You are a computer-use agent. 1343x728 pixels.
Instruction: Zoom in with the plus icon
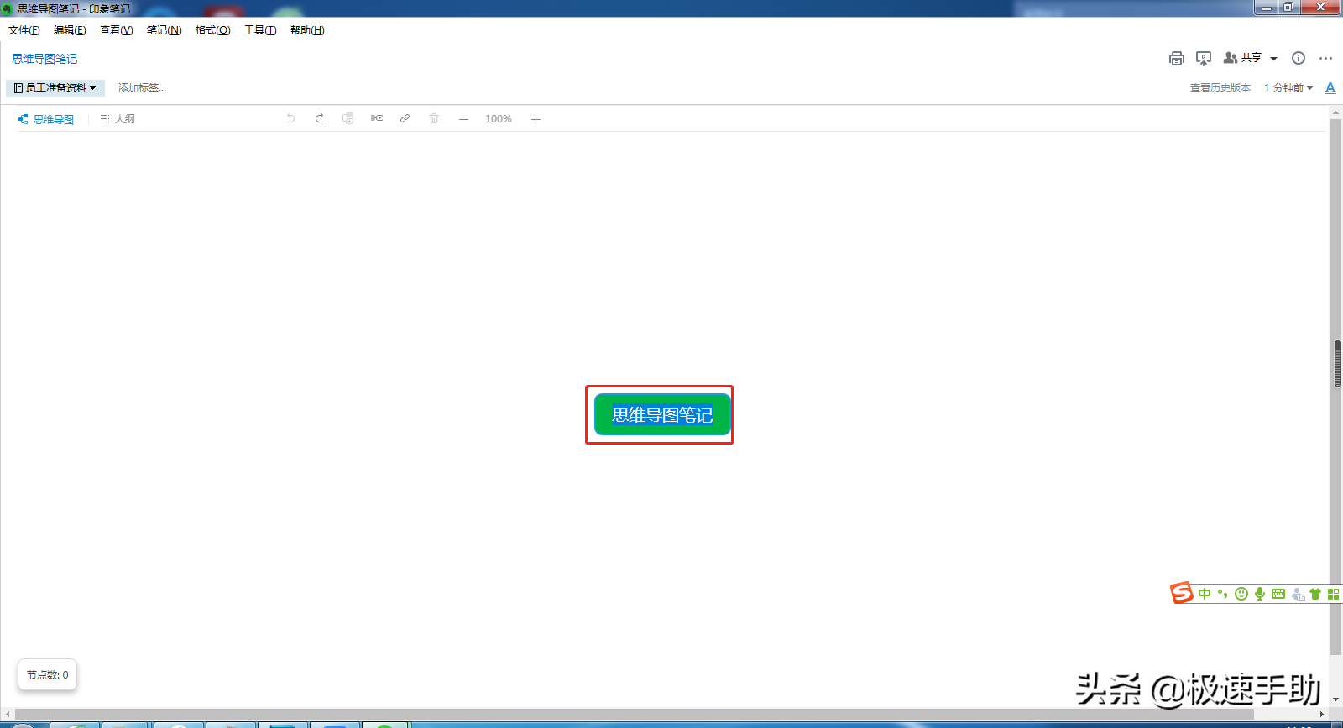tap(536, 119)
